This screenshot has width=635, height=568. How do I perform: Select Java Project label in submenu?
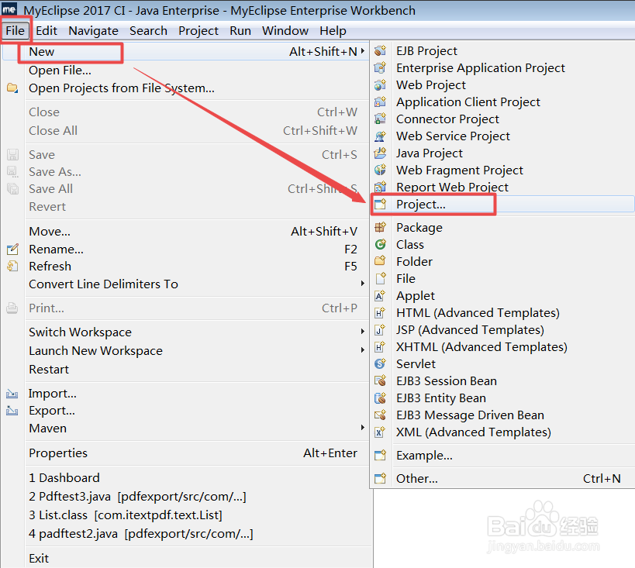[x=430, y=153]
